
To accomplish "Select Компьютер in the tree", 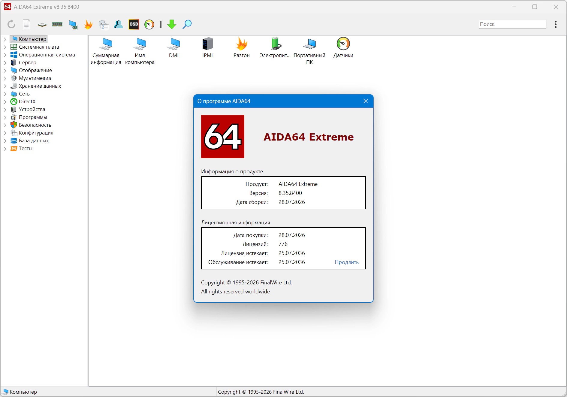I will [x=29, y=39].
